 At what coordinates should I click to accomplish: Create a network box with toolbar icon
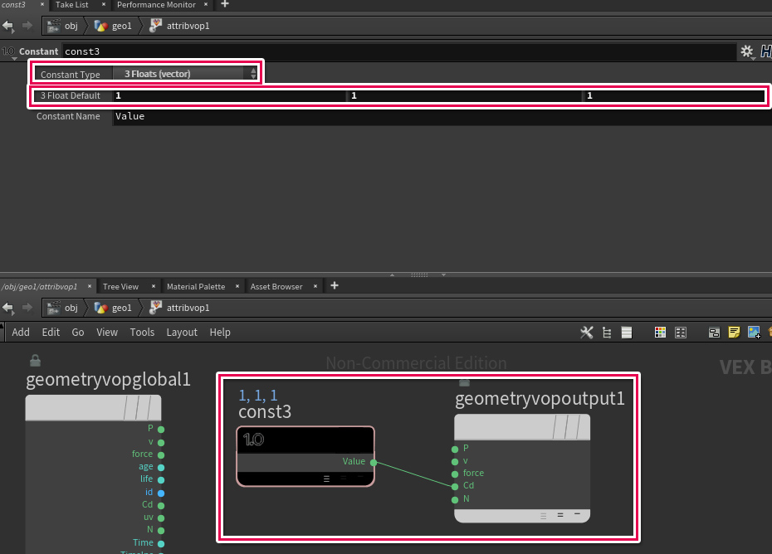[x=714, y=333]
